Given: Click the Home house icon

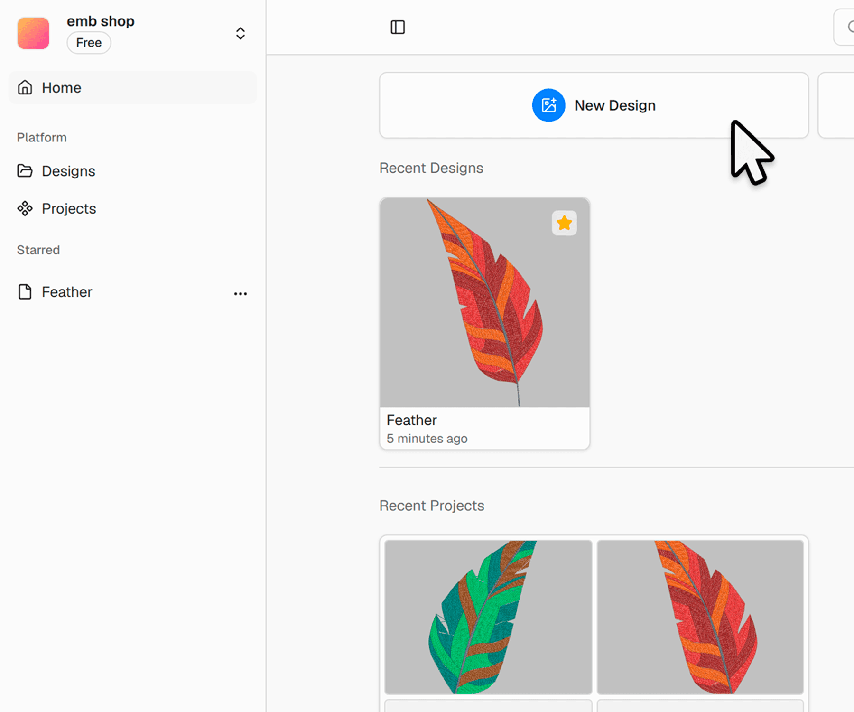Looking at the screenshot, I should [25, 87].
